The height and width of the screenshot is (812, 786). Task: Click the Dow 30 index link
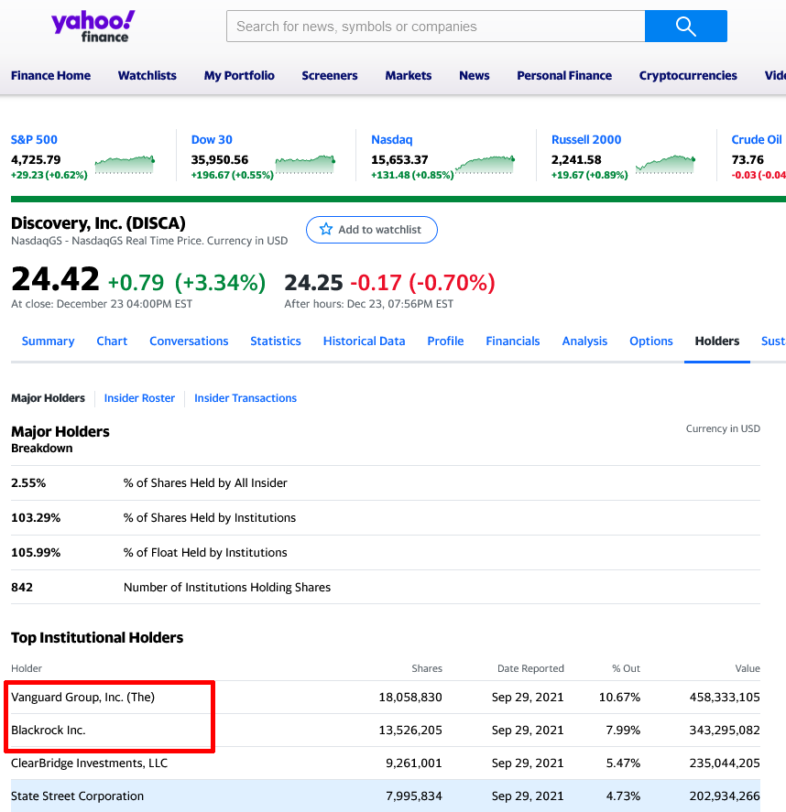212,140
